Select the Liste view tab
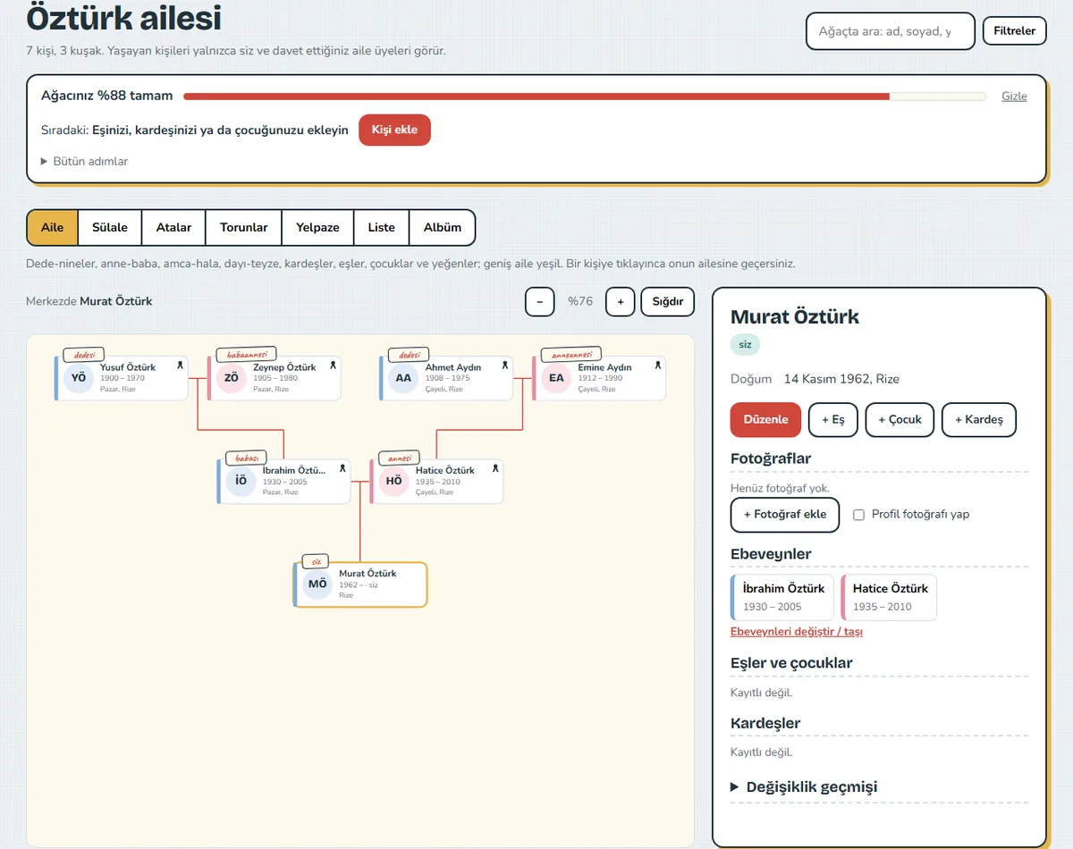 [382, 227]
